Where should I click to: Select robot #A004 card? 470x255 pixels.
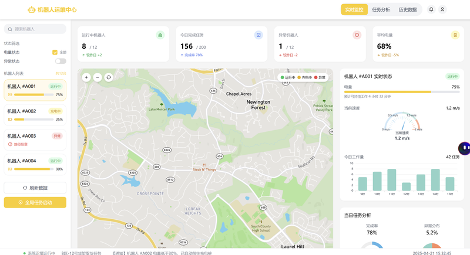pyautogui.click(x=35, y=165)
